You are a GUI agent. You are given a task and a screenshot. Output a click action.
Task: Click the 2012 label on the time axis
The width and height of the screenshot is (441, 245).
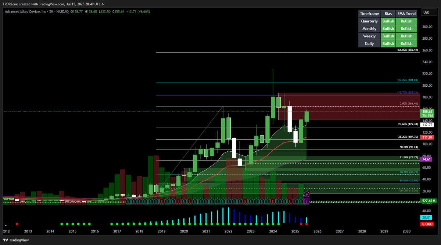pos(6,231)
